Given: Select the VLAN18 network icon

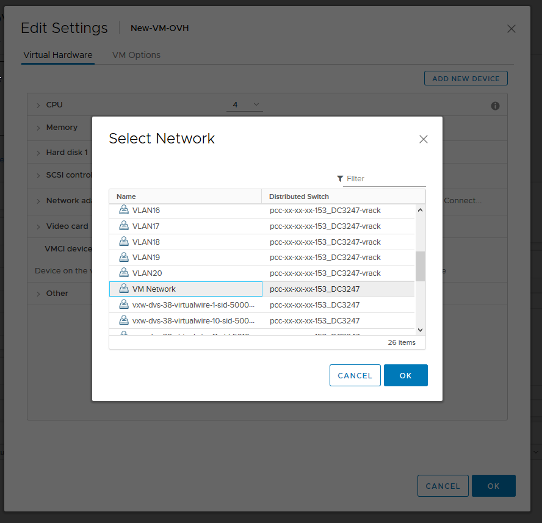Looking at the screenshot, I should [124, 242].
